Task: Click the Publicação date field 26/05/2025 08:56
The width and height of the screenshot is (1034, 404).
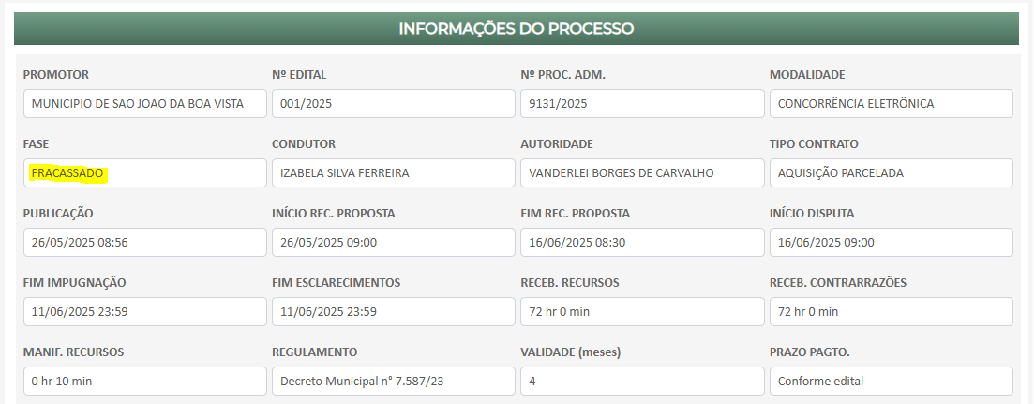Action: (x=145, y=243)
